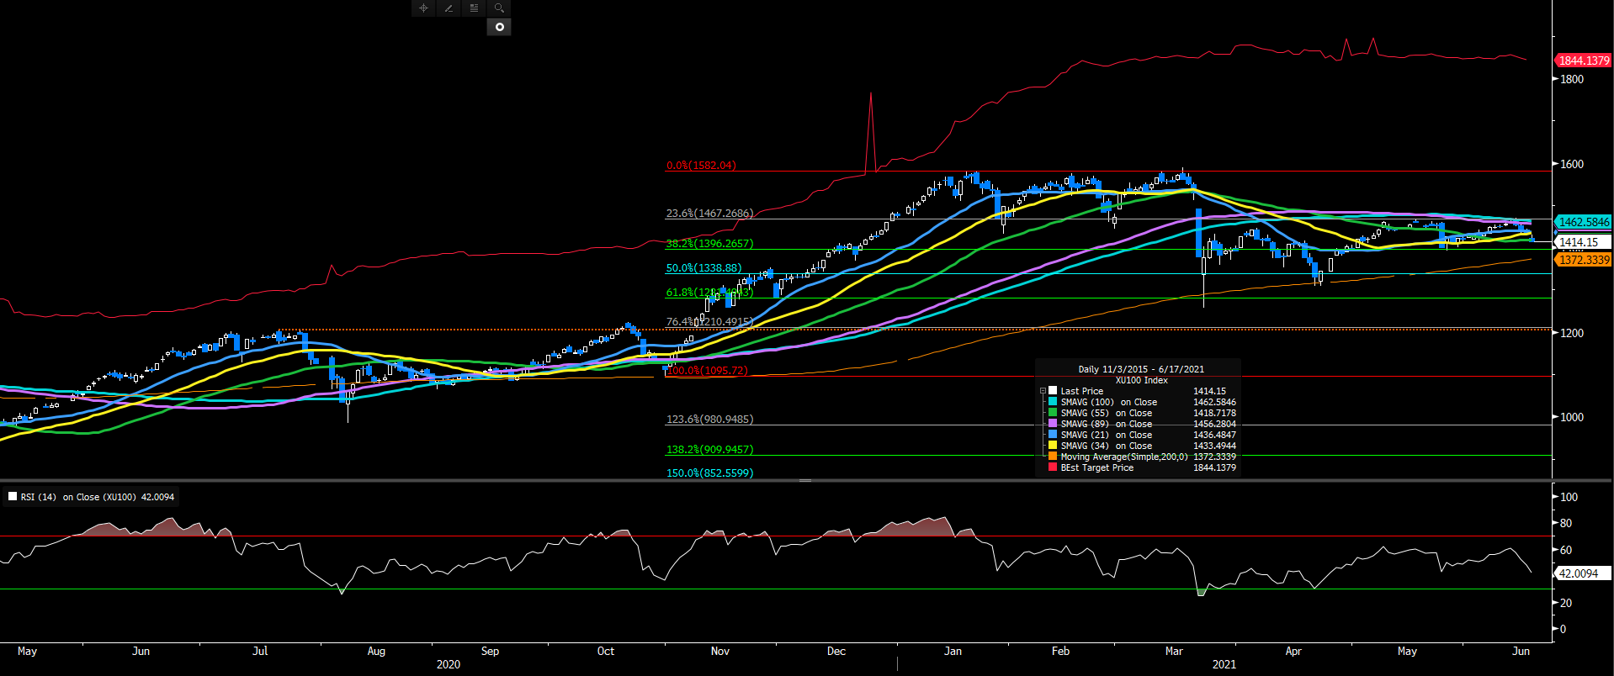The image size is (1614, 676).
Task: Activate the pencil annotation tool
Action: (449, 8)
